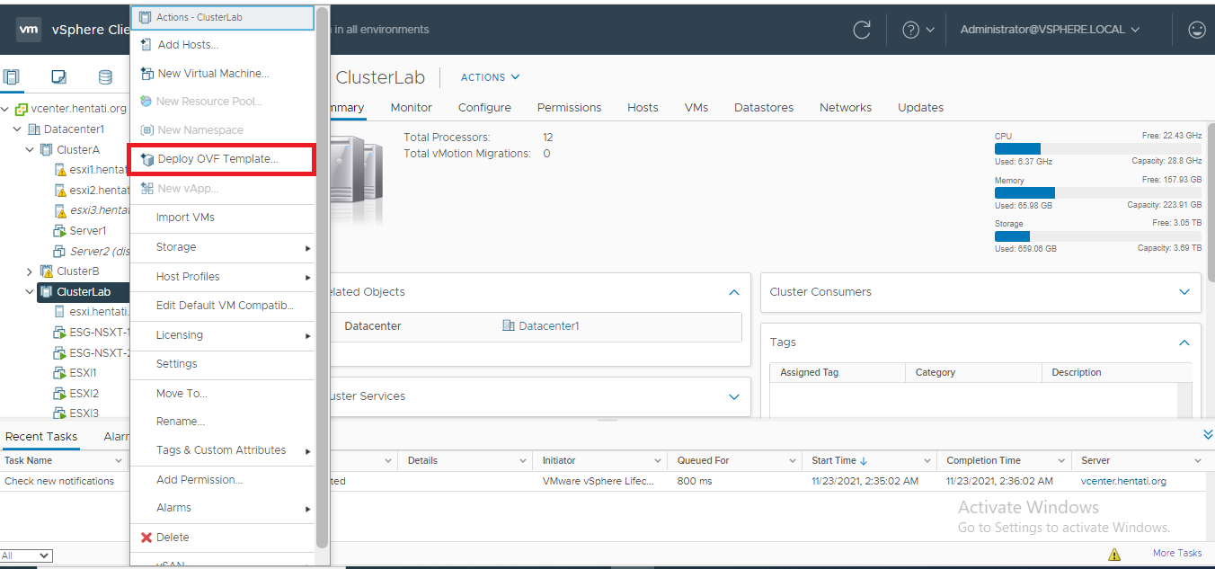The width and height of the screenshot is (1215, 569).
Task: Select Datacenter1 in the inventory tree
Action: click(74, 129)
